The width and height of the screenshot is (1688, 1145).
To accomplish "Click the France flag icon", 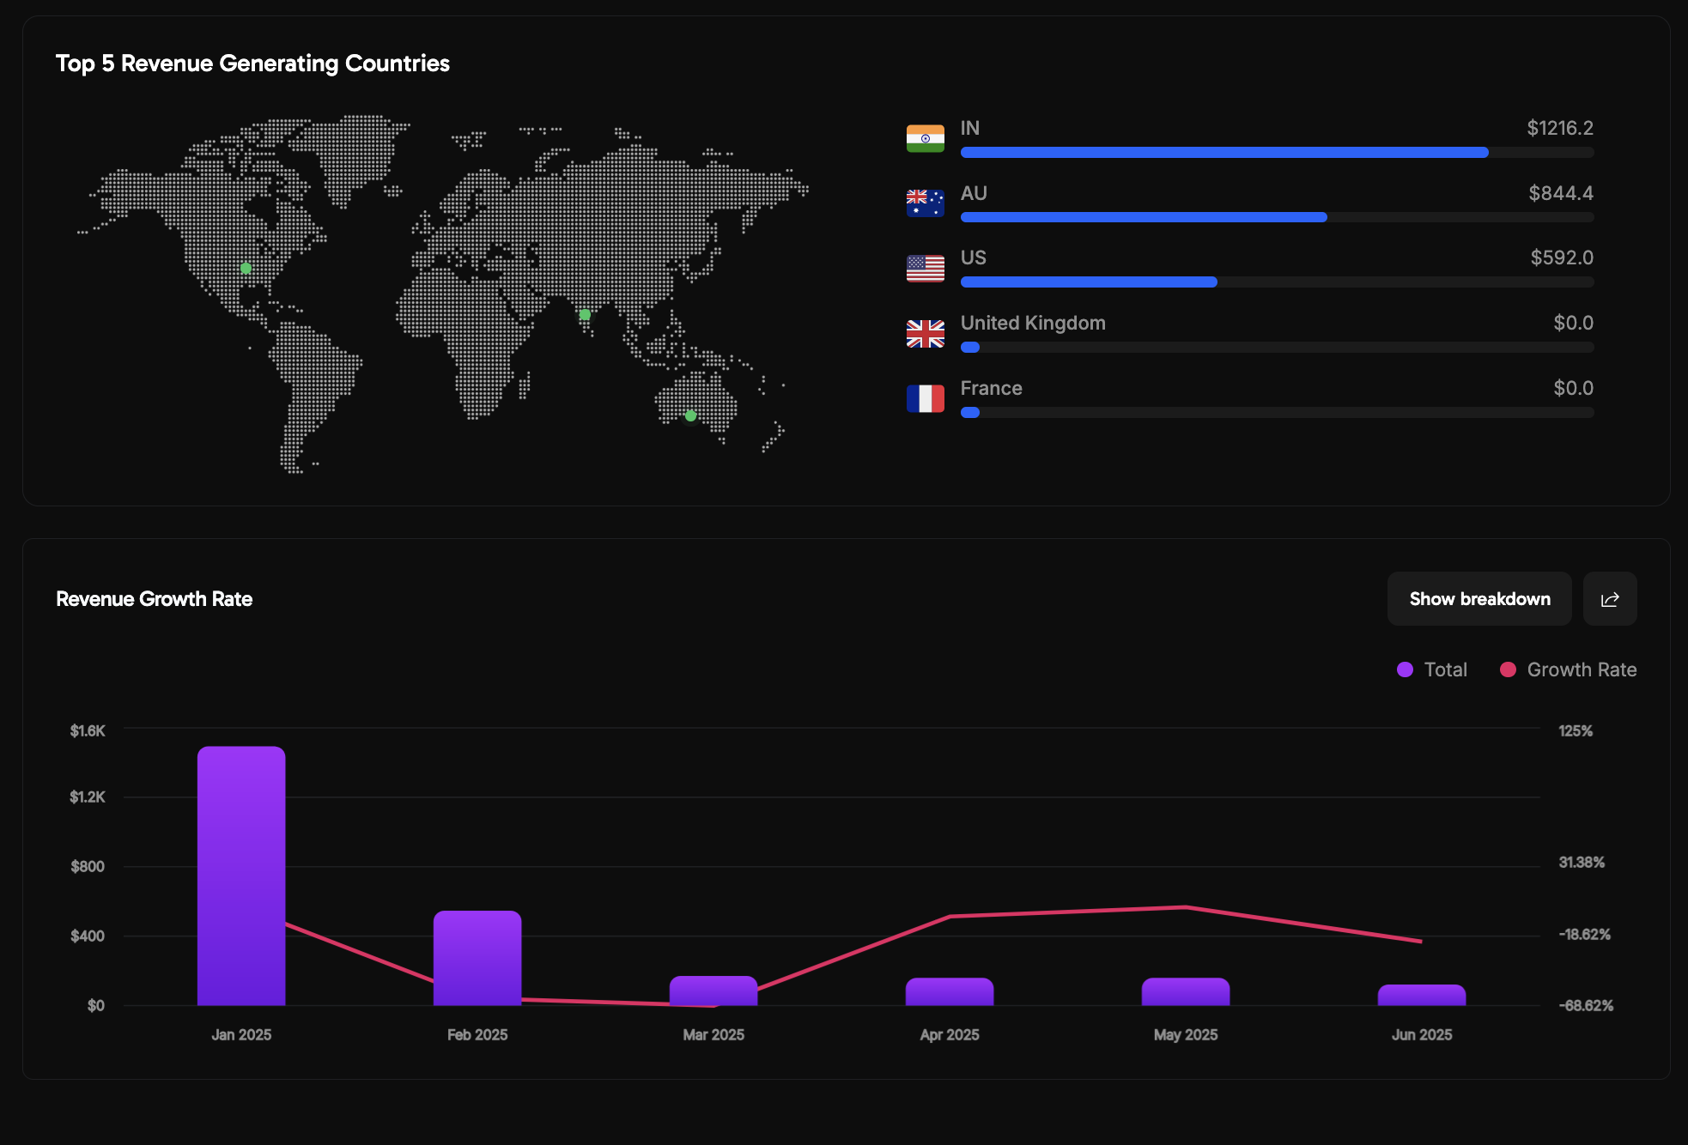I will [x=925, y=398].
